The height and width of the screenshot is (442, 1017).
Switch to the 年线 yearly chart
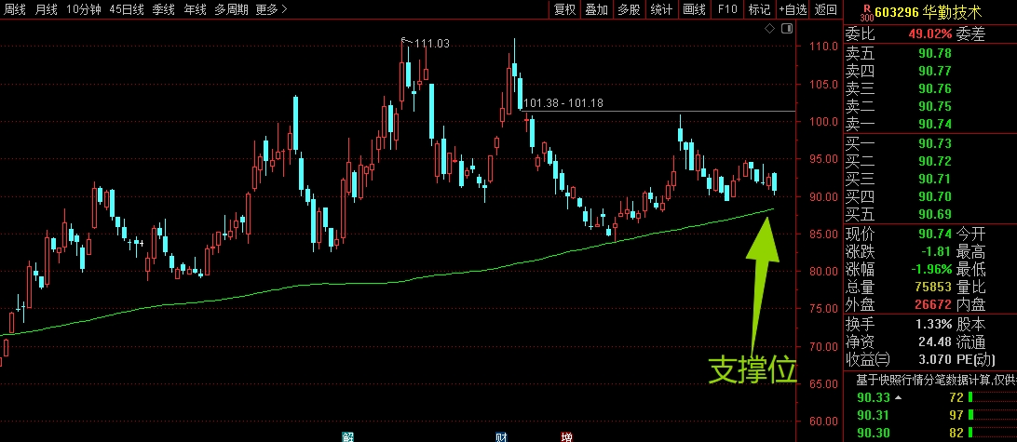point(196,9)
